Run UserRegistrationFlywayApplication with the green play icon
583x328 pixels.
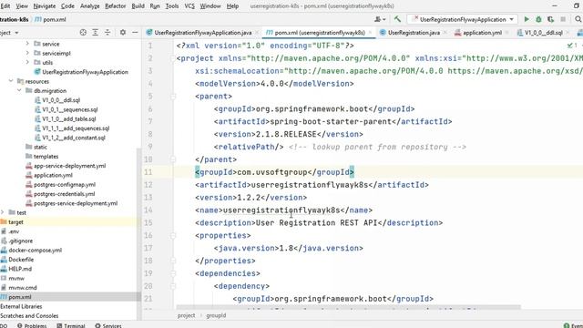click(527, 19)
